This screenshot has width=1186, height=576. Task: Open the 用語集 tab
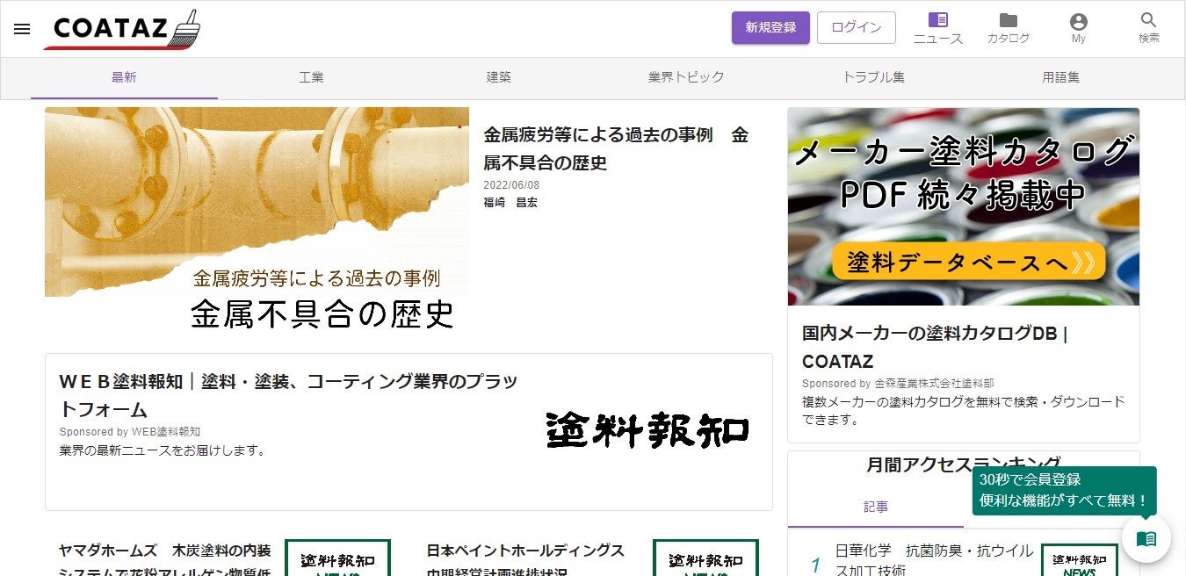[1060, 77]
